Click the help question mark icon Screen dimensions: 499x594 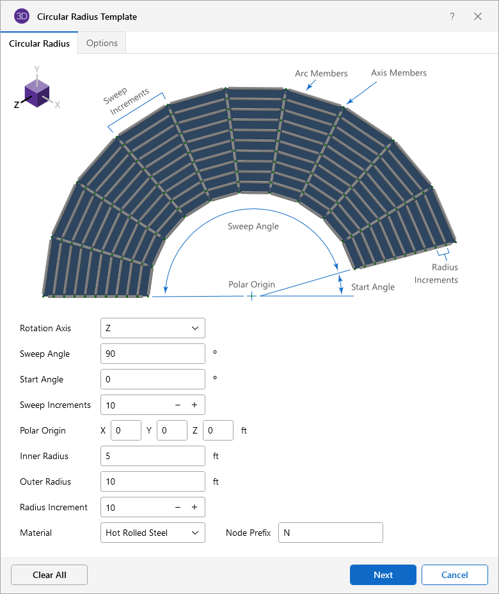pos(452,17)
